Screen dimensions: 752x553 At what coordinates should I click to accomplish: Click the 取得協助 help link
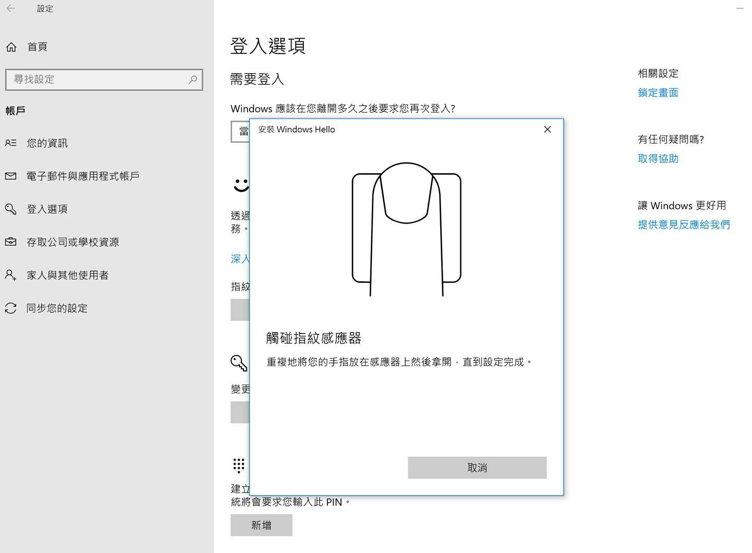657,158
